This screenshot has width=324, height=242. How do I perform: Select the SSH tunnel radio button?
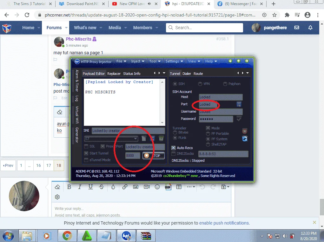(175, 84)
